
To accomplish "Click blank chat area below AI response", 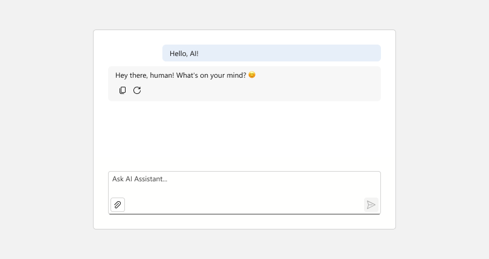I will click(x=244, y=136).
